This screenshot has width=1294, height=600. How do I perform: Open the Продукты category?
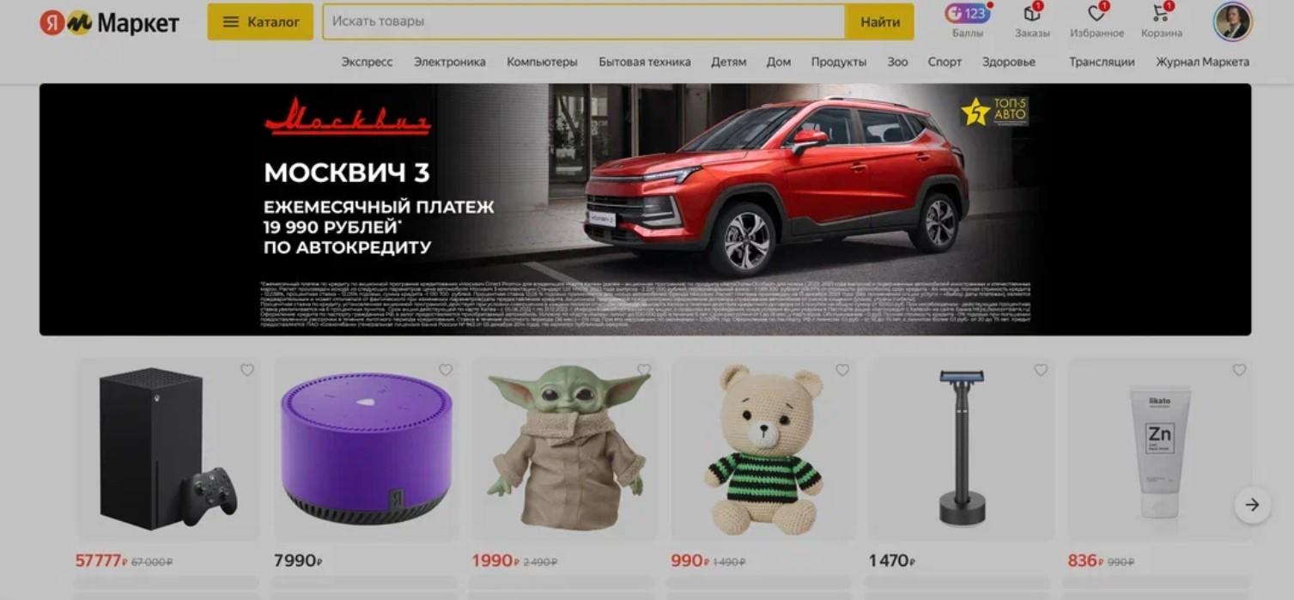(x=838, y=62)
